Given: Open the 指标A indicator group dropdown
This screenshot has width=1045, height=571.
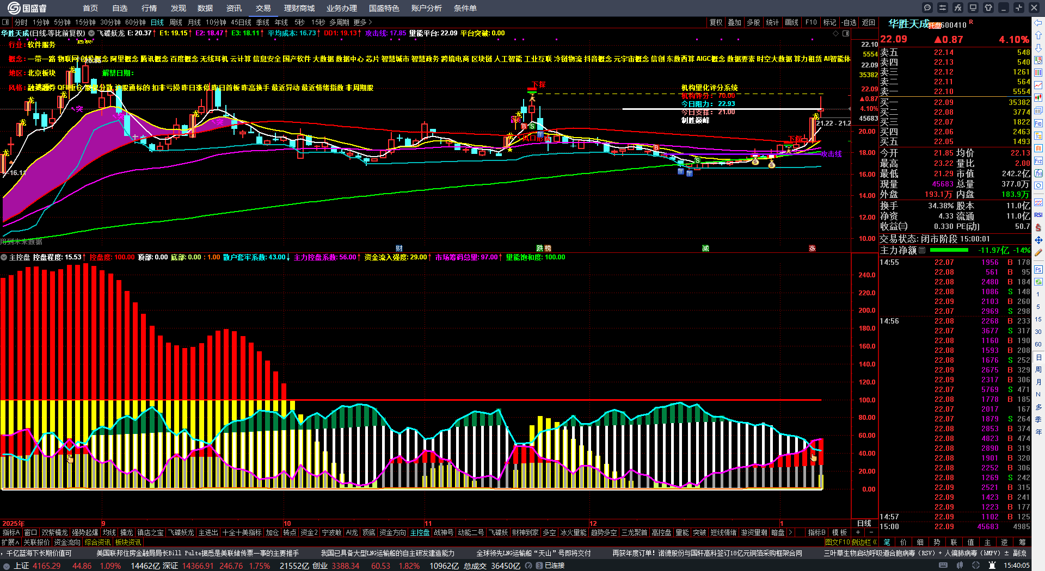Looking at the screenshot, I should pos(11,533).
